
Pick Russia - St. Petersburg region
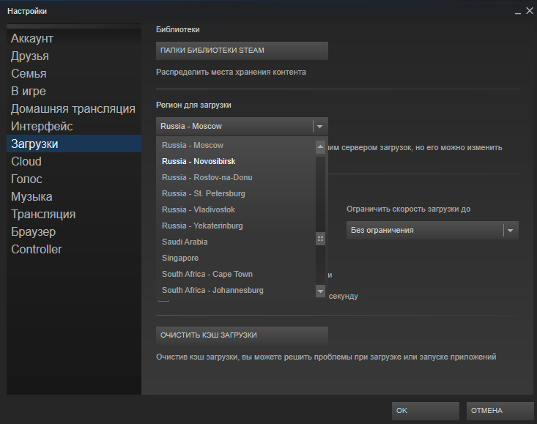(x=236, y=193)
